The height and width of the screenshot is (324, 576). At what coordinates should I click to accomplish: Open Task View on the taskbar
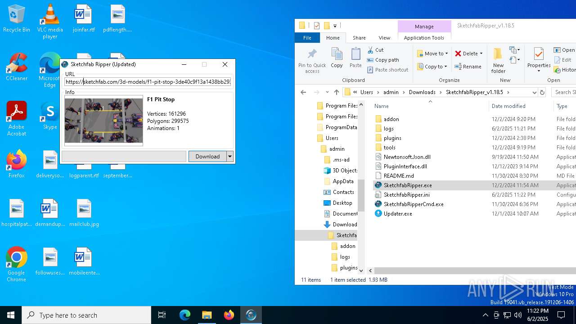coord(162,315)
